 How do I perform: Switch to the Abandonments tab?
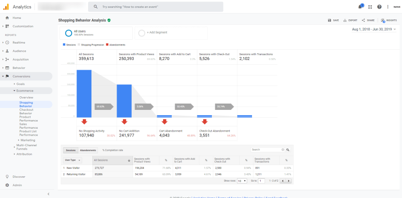(x=88, y=150)
